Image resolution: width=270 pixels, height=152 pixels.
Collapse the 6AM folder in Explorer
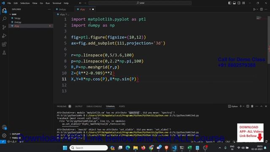14,14
